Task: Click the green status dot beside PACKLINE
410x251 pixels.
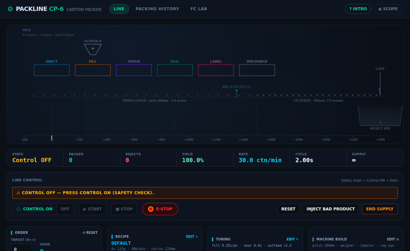Action: (10, 9)
